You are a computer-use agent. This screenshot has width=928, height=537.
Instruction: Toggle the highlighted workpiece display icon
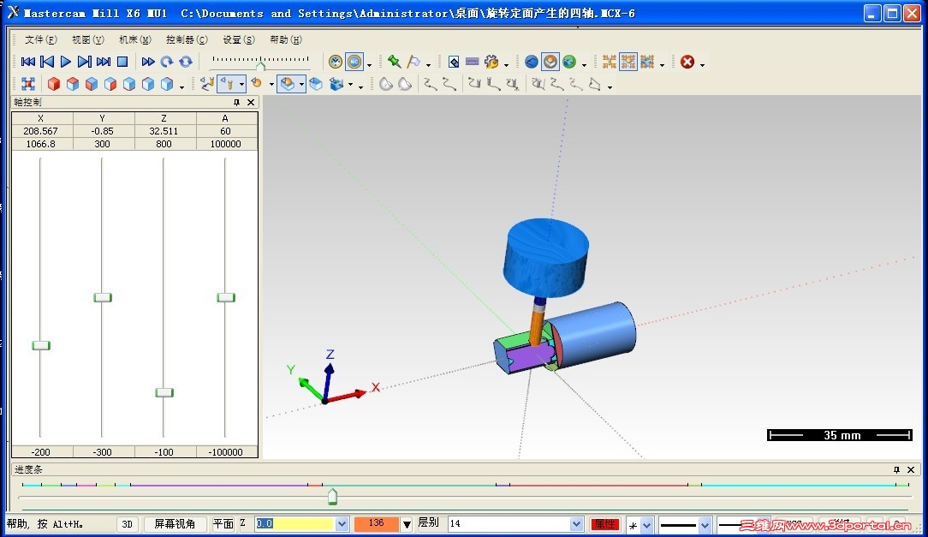click(287, 84)
